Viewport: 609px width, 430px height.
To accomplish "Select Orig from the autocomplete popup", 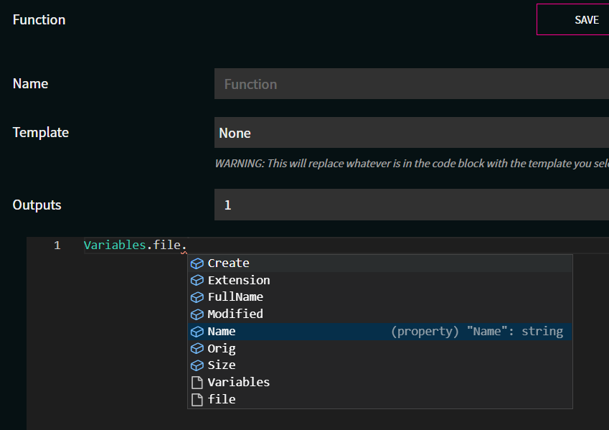I will (x=380, y=348).
